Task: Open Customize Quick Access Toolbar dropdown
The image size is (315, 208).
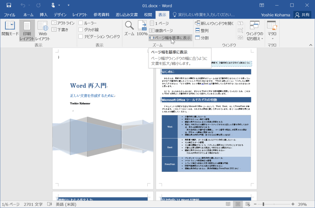Action: click(x=69, y=5)
